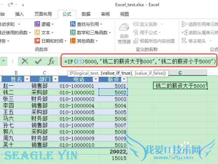The height and width of the screenshot is (164, 218).
Task: Switch to the 数据 tab
Action: (86, 14)
